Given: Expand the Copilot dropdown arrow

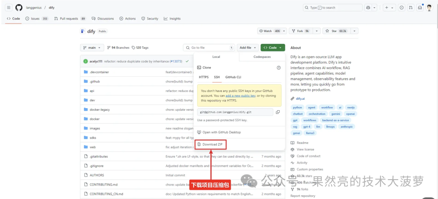Looking at the screenshot, I should click(375, 8).
